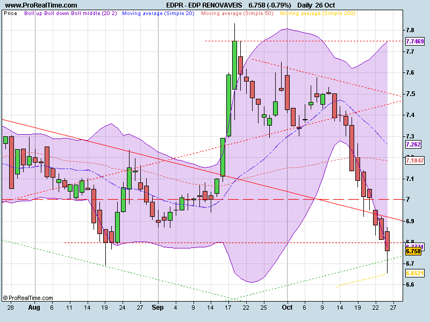Click the © ProRealTime.com watermark at bottom
Image resolution: width=430 pixels, height=322 pixels.
[28, 298]
